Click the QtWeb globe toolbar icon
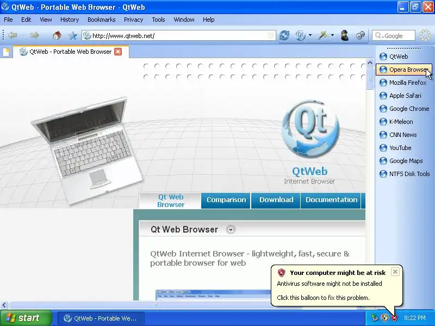This screenshot has height=326, width=435. click(300, 35)
